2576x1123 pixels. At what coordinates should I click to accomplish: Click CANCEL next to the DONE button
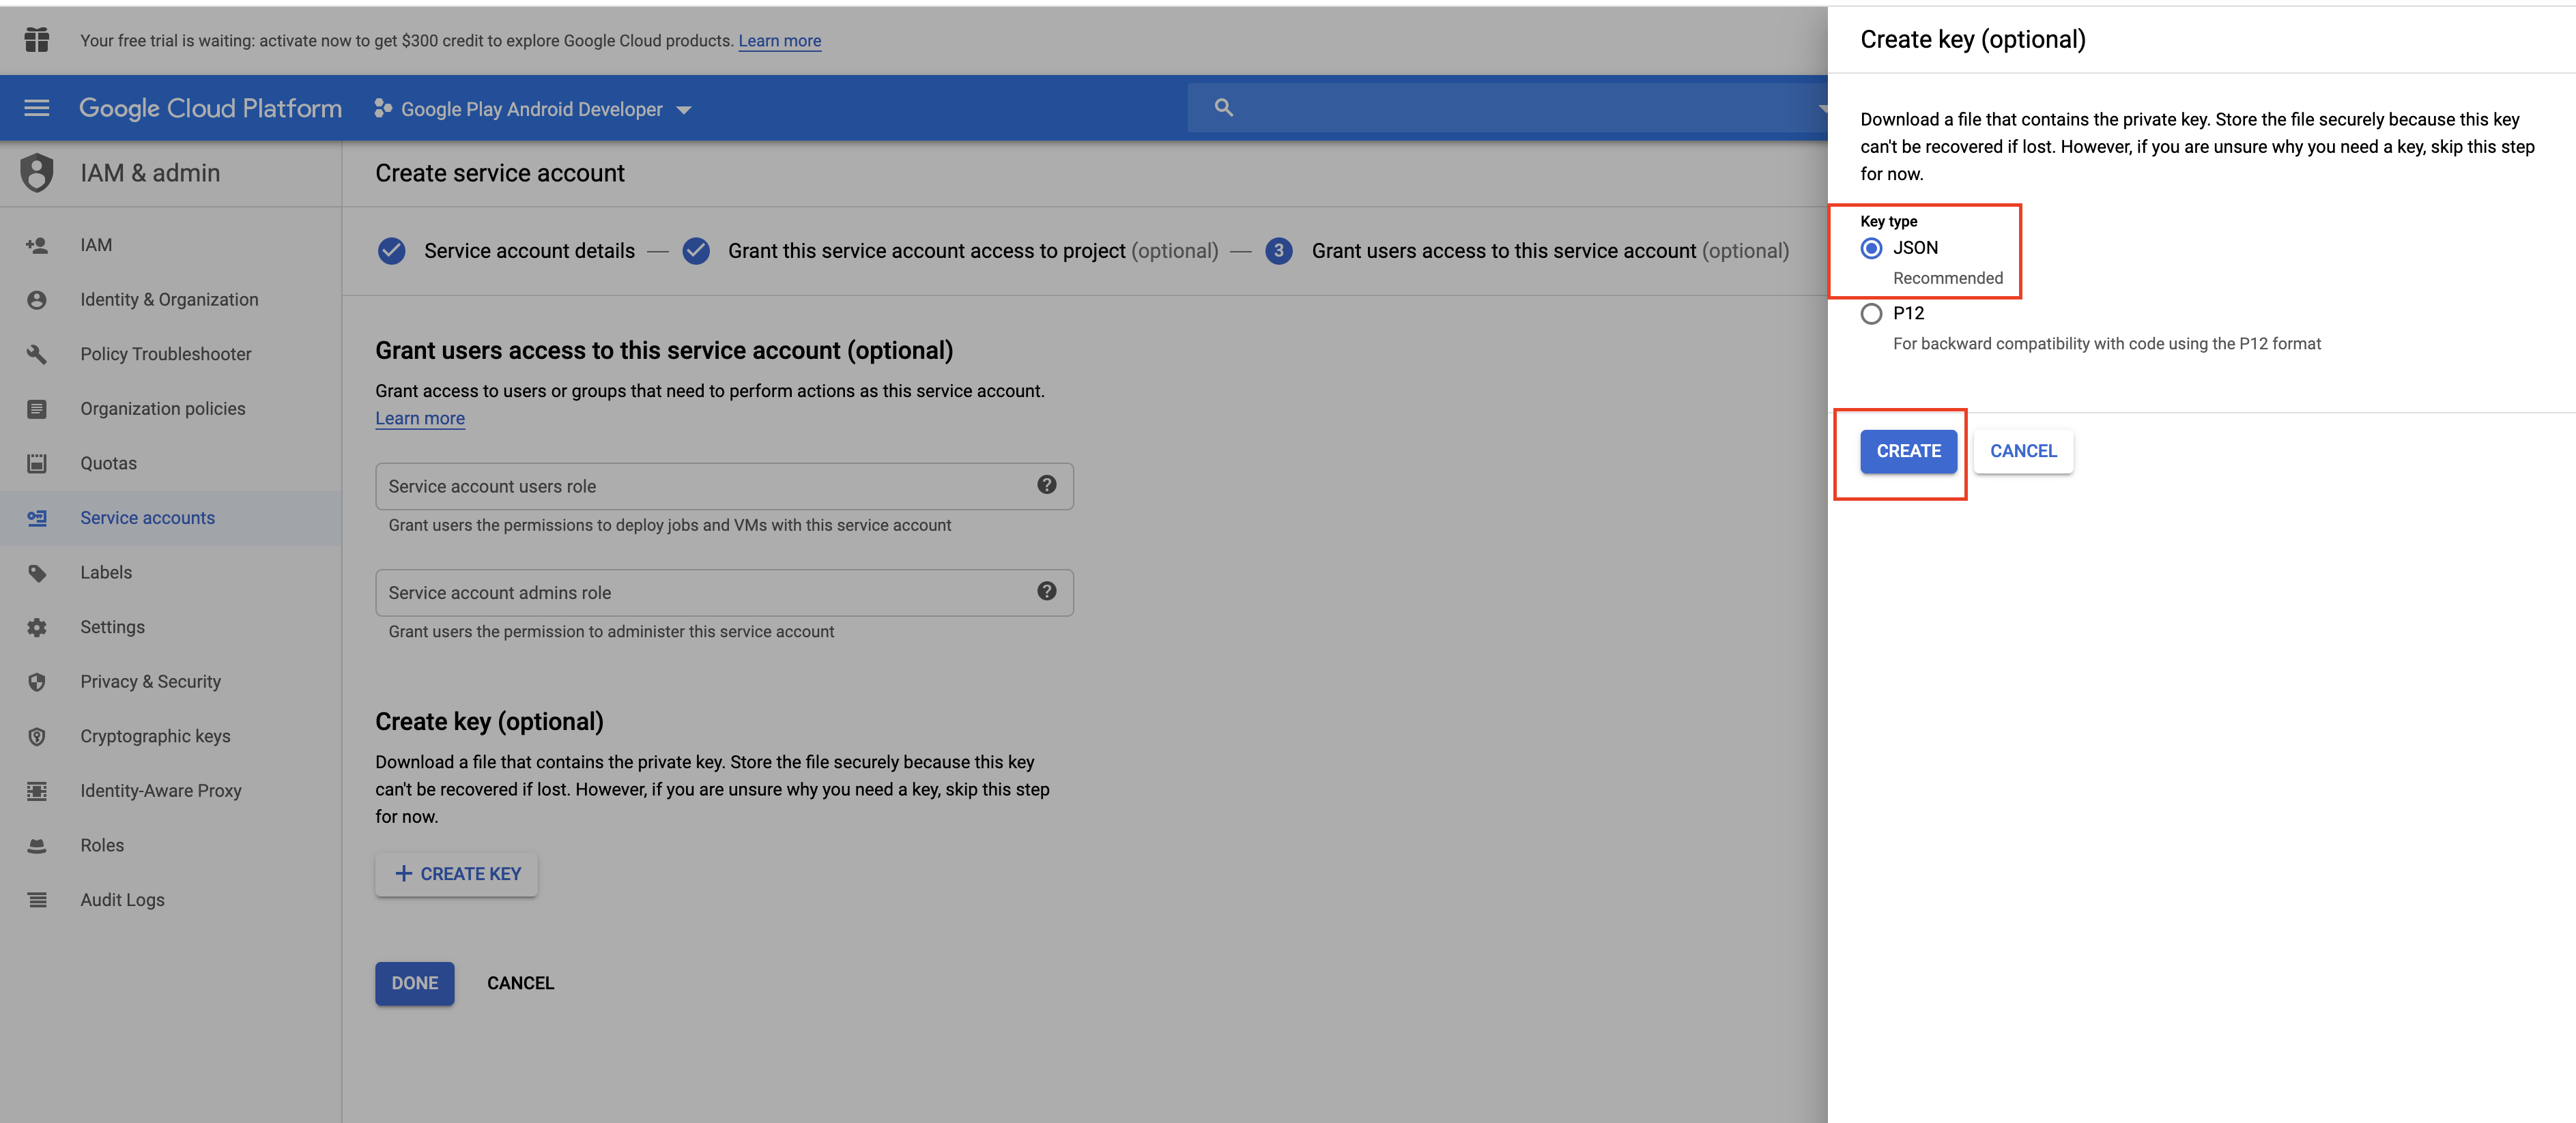click(520, 983)
